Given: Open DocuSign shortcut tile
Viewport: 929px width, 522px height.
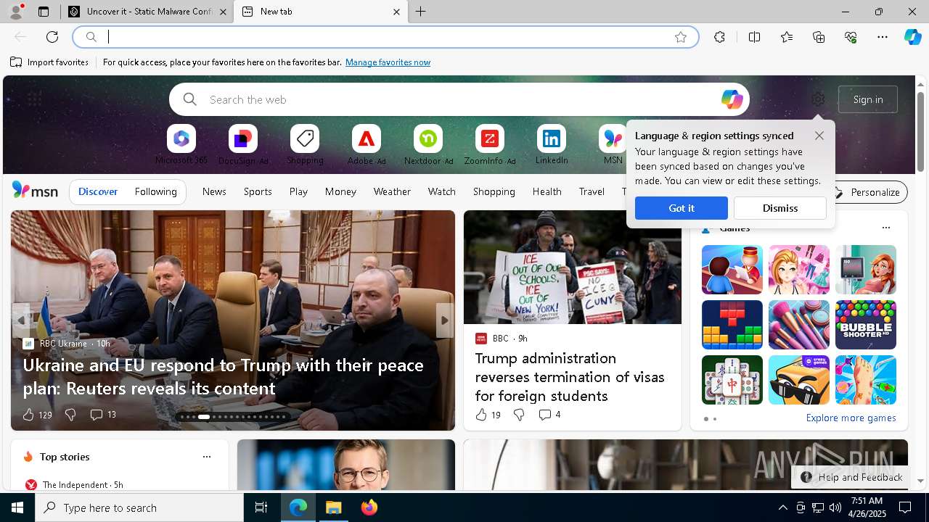Looking at the screenshot, I should pos(243,145).
